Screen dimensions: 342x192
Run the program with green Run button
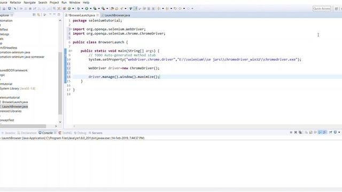click(x=87, y=9)
